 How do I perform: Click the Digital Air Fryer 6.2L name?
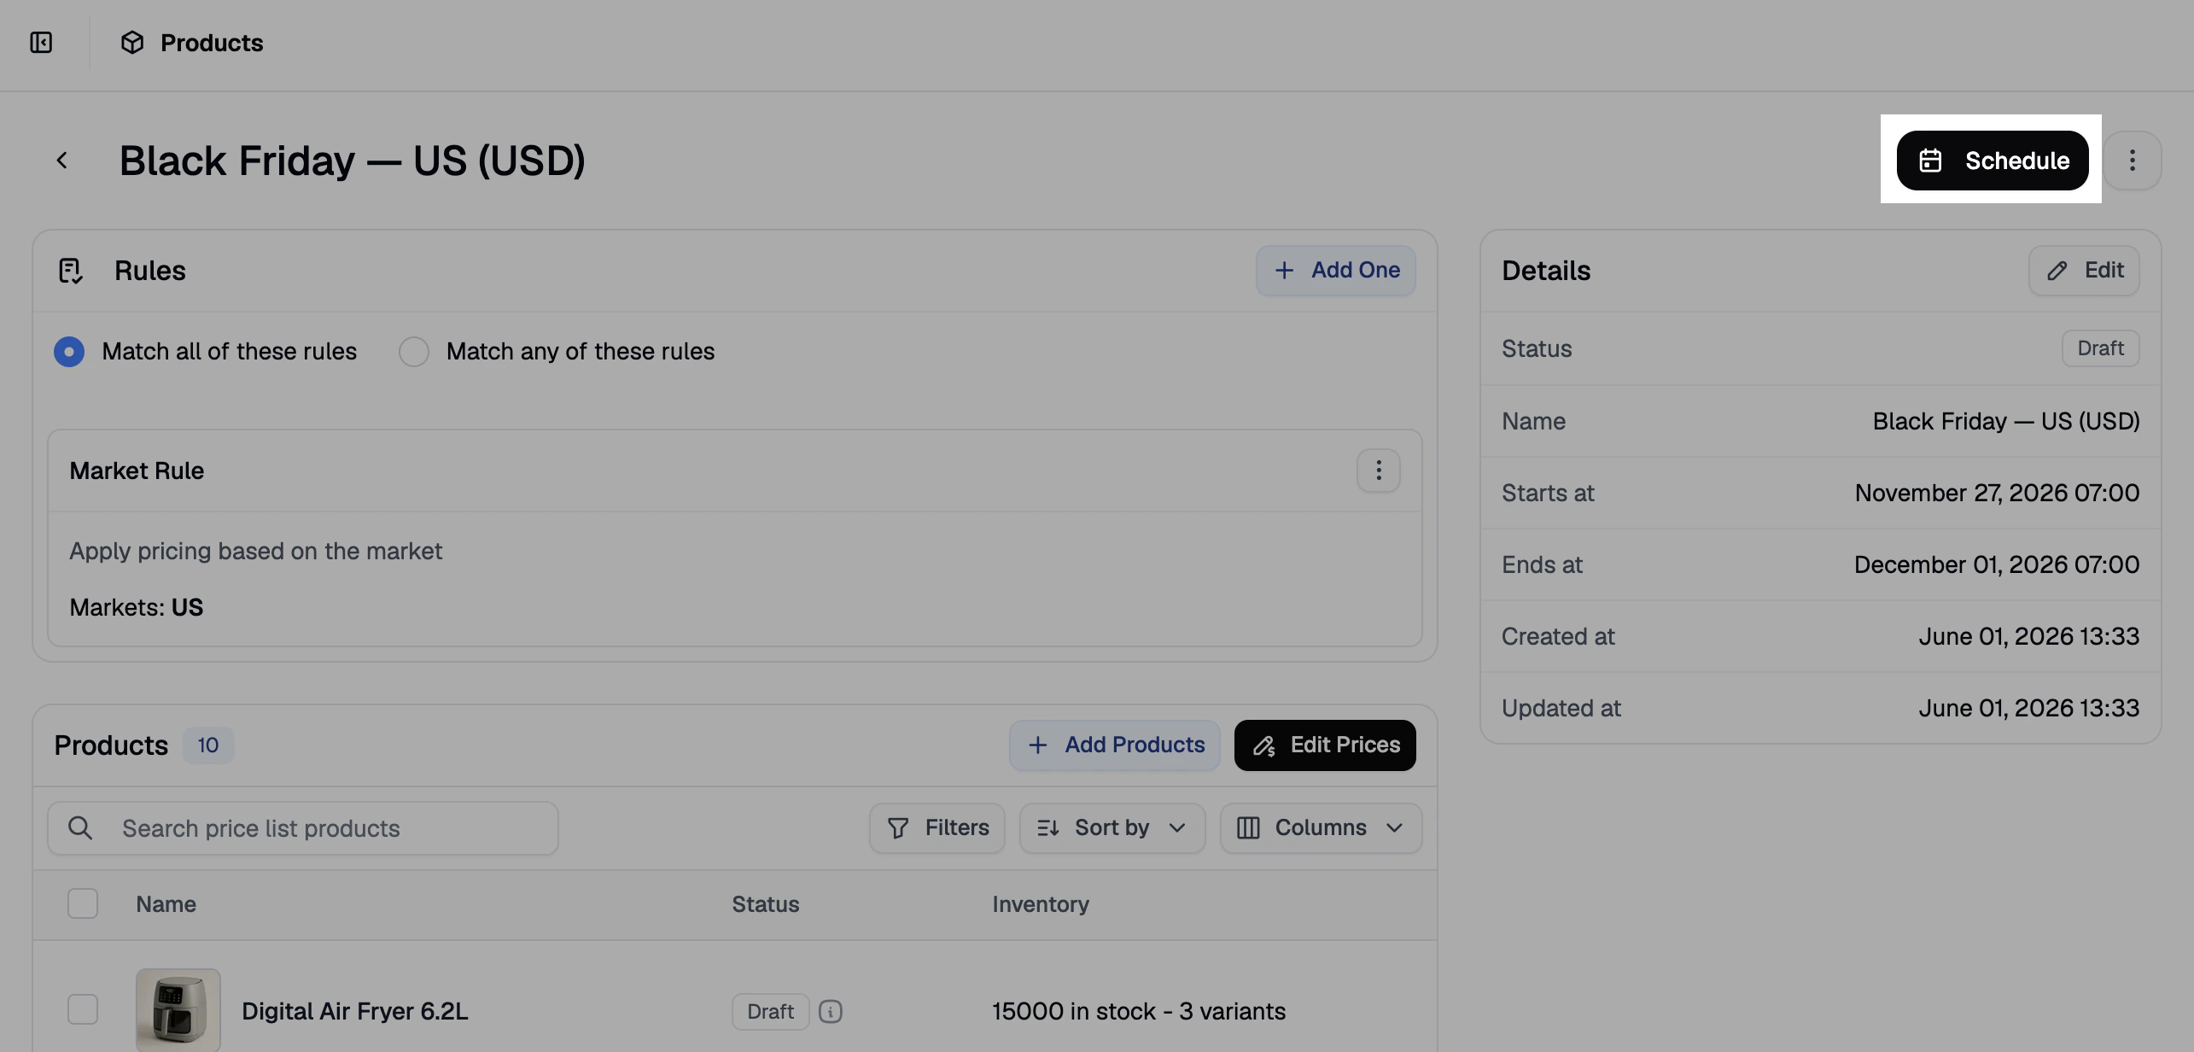355,1012
